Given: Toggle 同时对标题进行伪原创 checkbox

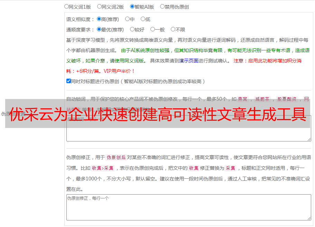Looking at the screenshot, I should pyautogui.click(x=68, y=81).
